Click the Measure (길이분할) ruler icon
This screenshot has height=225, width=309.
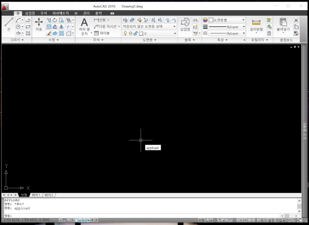point(256,25)
